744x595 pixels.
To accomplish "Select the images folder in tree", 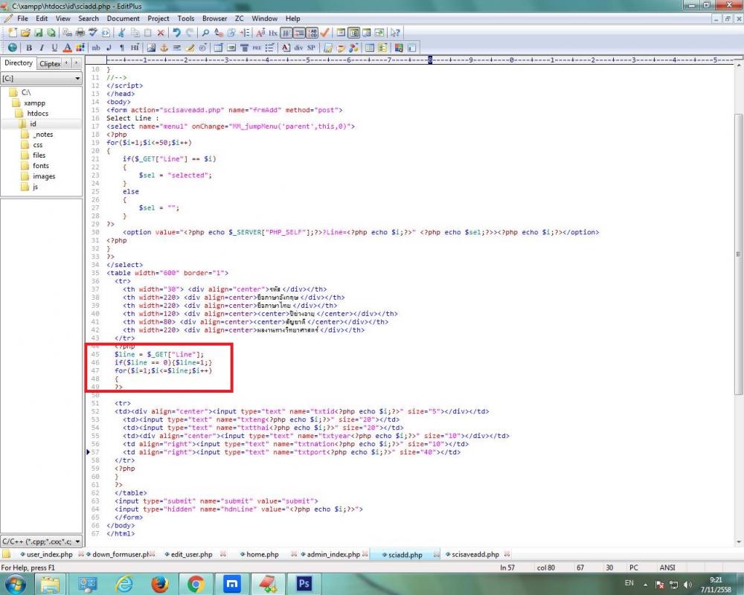I will click(x=44, y=176).
